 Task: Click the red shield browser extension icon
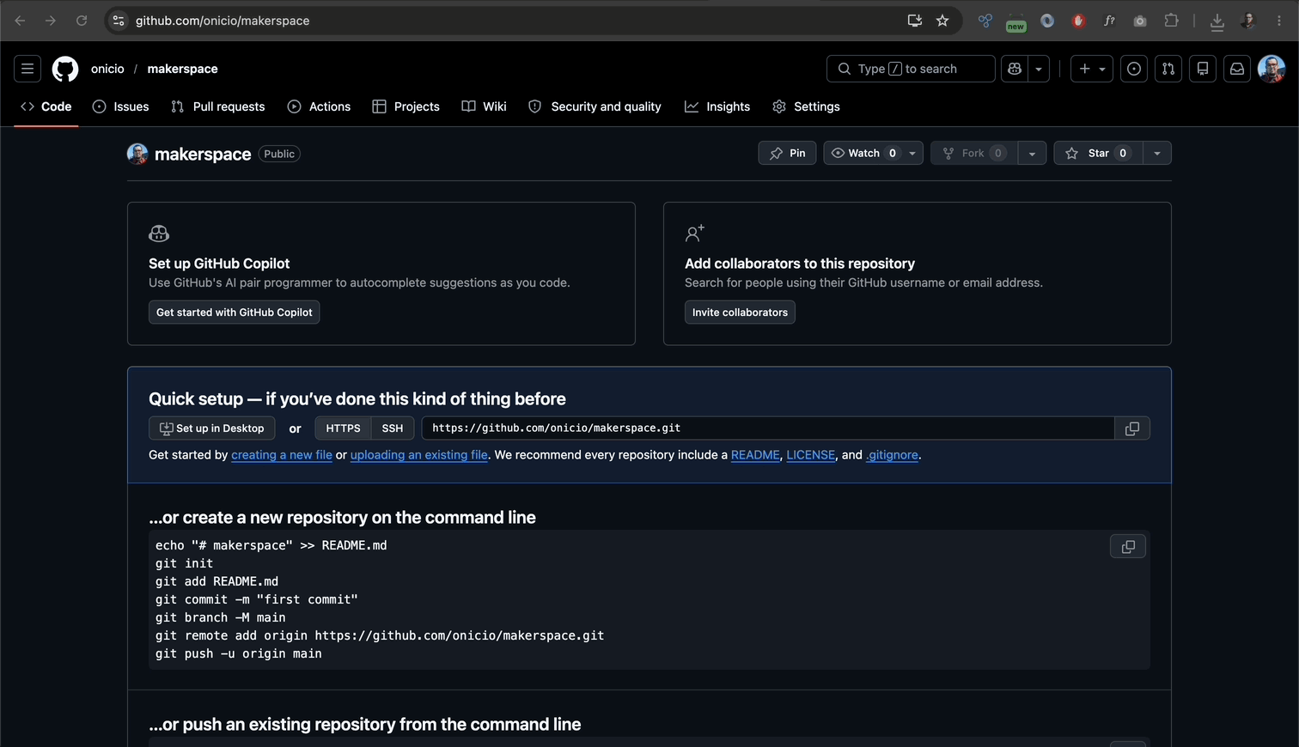click(x=1078, y=21)
